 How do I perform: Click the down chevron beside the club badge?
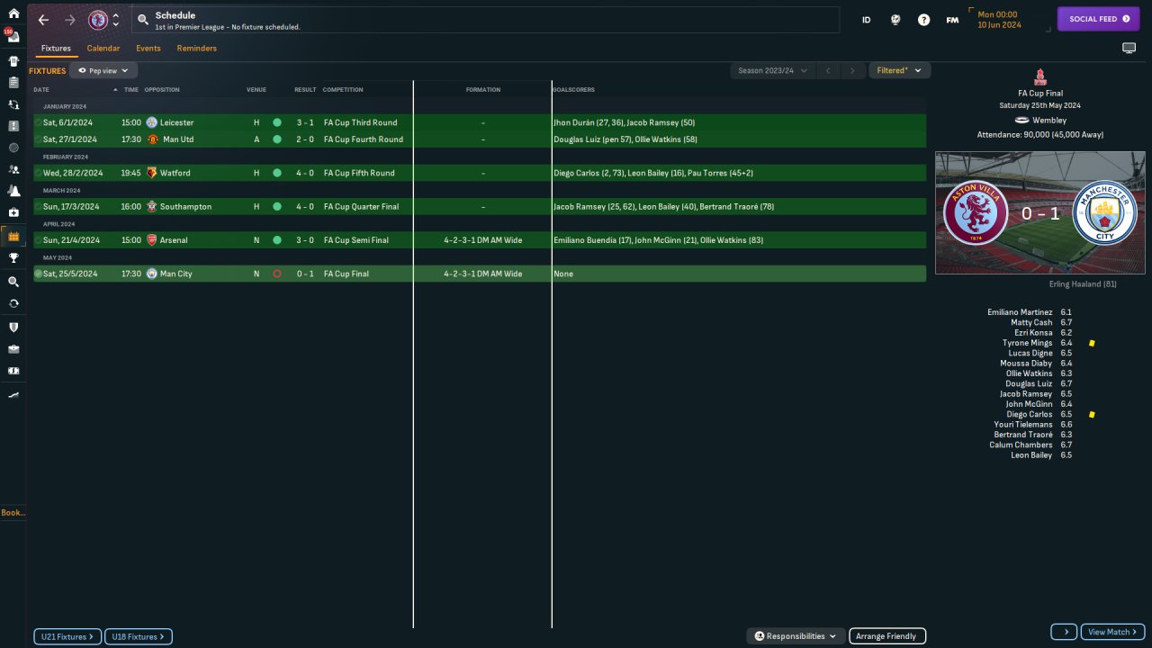116,24
